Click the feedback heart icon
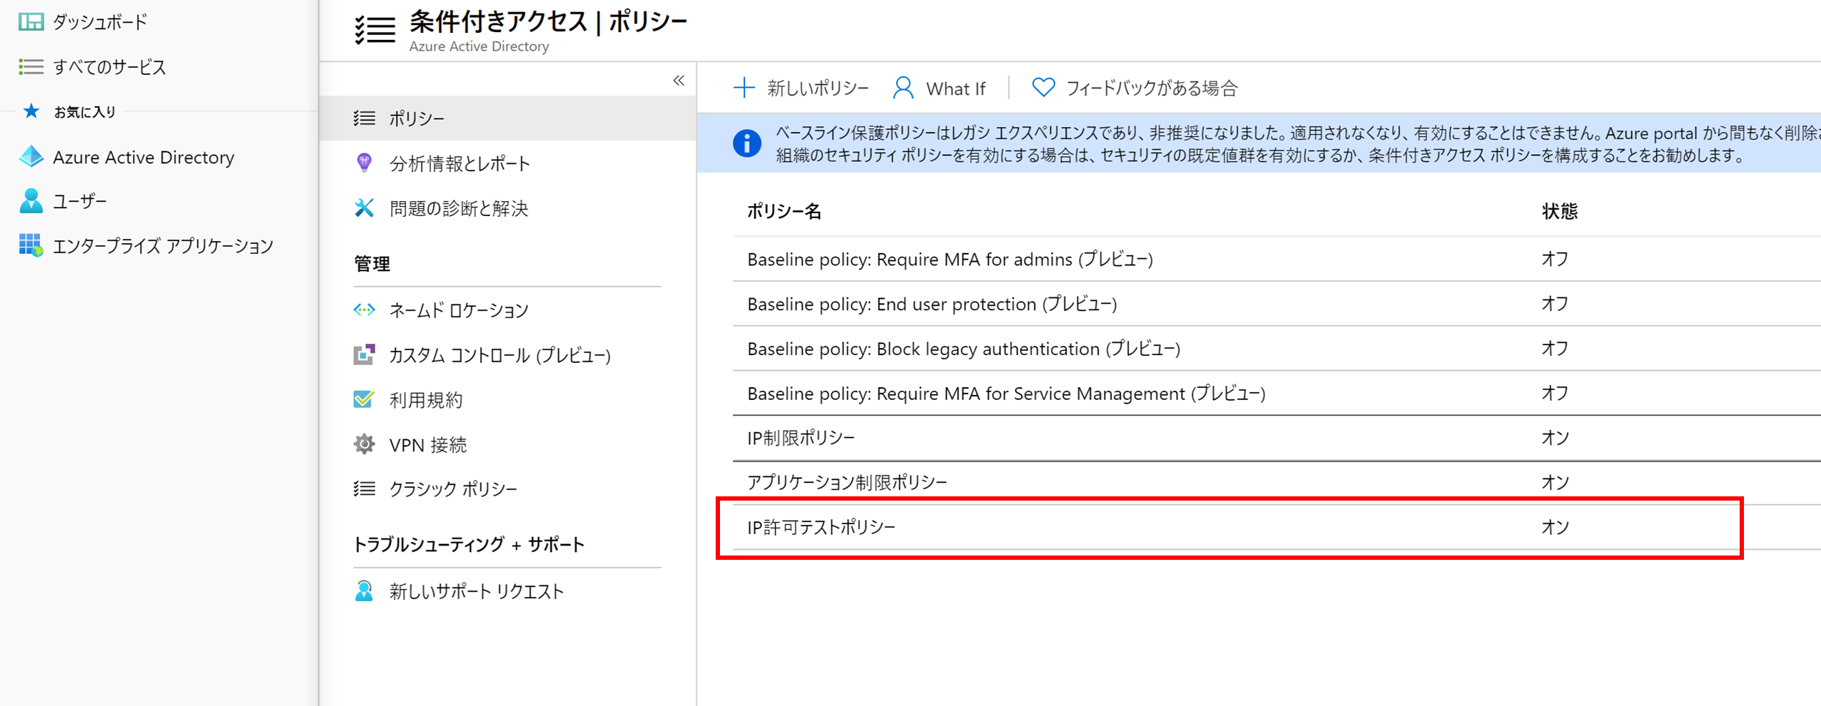The image size is (1821, 706). 1043,88
